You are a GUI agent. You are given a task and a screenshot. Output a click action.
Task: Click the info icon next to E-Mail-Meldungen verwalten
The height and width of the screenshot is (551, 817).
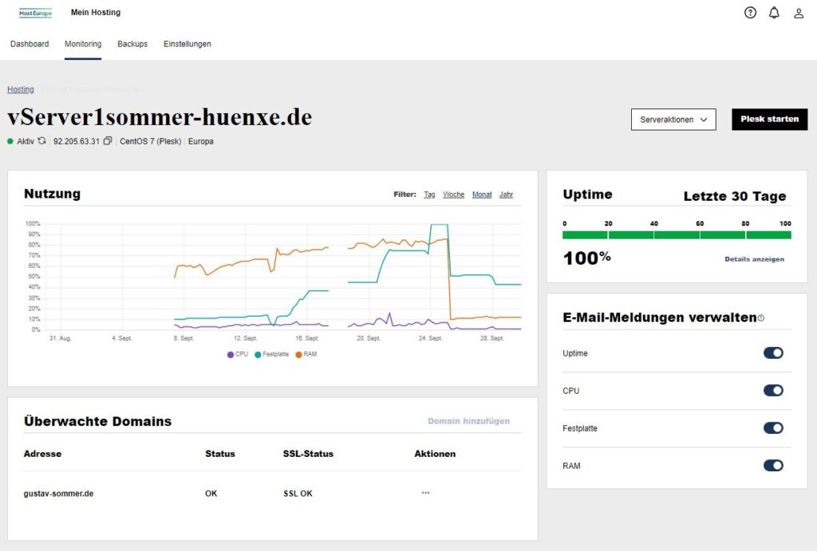(760, 317)
